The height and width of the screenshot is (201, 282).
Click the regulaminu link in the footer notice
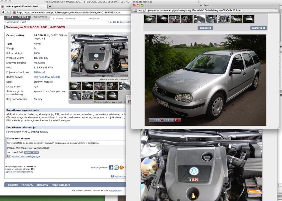click(x=116, y=190)
